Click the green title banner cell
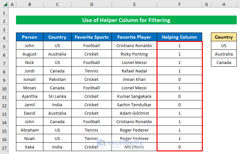This screenshot has width=240, height=154. pyautogui.click(x=126, y=20)
